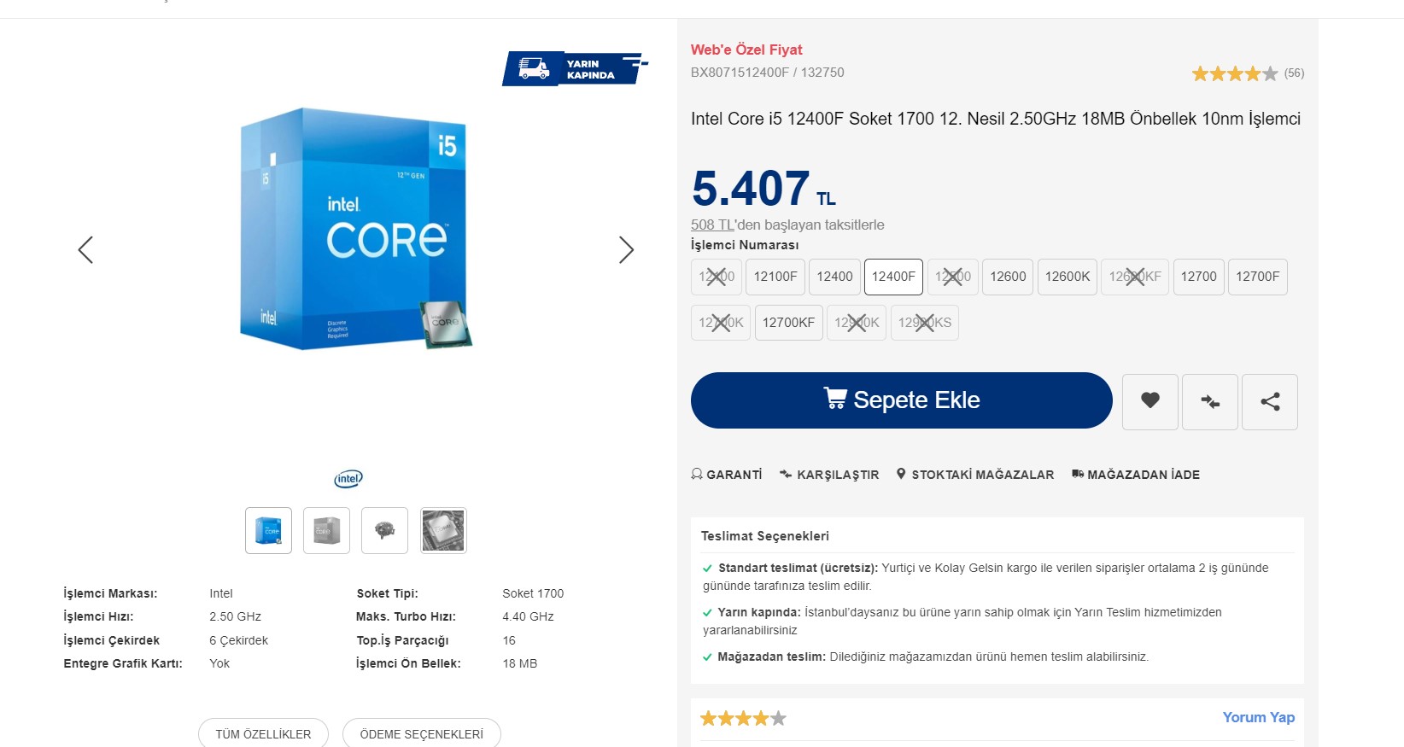Viewport: 1404px width, 747px height.
Task: Select the CPU cooler fan thumbnail
Action: pyautogui.click(x=384, y=530)
